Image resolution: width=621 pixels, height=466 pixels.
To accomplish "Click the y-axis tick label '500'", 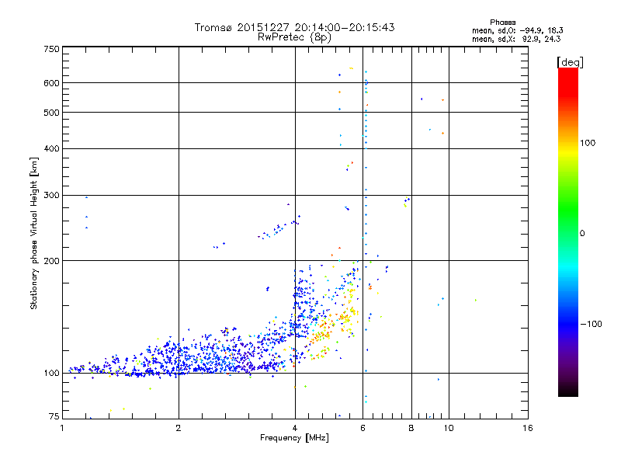I will 51,113.
